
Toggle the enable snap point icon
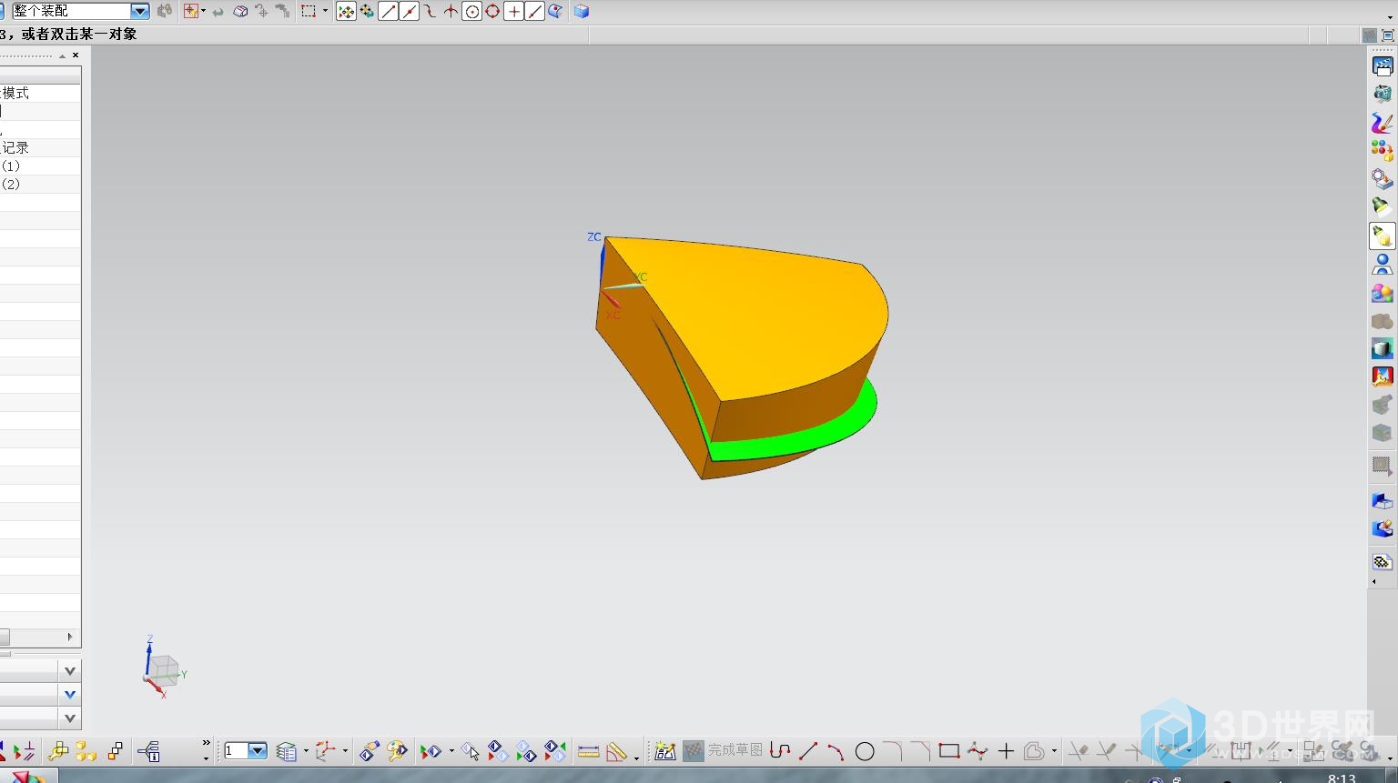tap(346, 11)
